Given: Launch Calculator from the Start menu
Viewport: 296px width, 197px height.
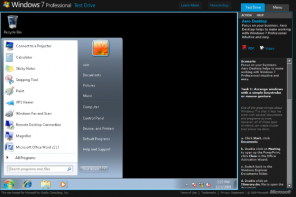Looking at the screenshot, I should tap(24, 57).
